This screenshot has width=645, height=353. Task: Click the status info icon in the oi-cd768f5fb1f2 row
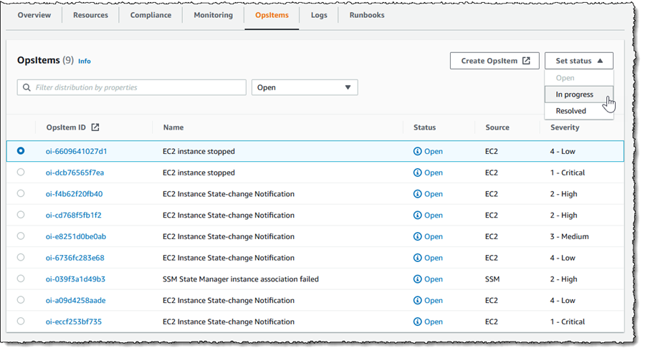point(418,216)
